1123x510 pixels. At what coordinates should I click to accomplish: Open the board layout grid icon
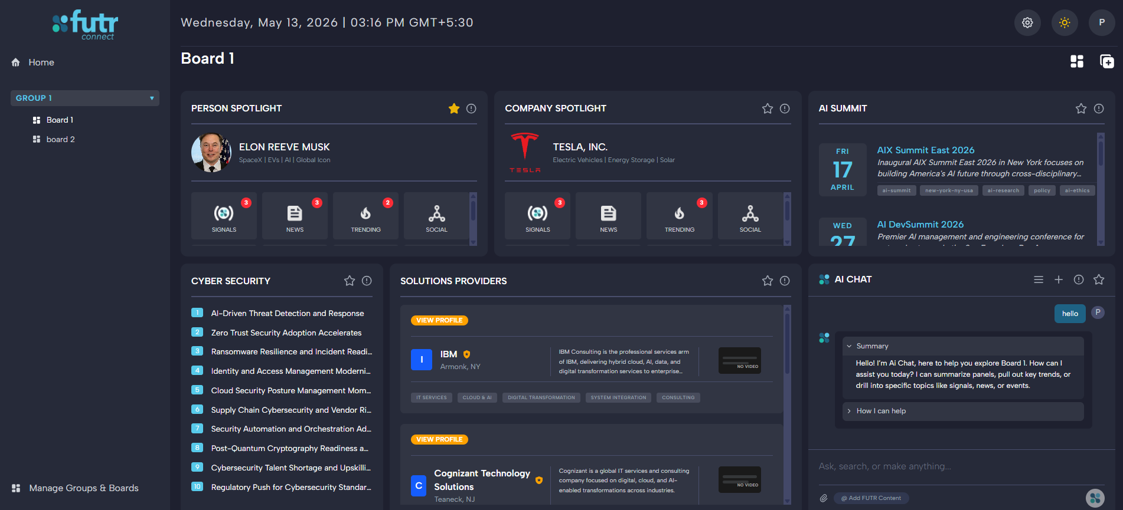[1077, 61]
